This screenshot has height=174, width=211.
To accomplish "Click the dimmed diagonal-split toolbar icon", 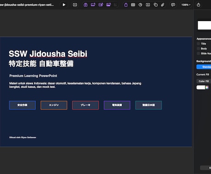I will click(x=116, y=5).
